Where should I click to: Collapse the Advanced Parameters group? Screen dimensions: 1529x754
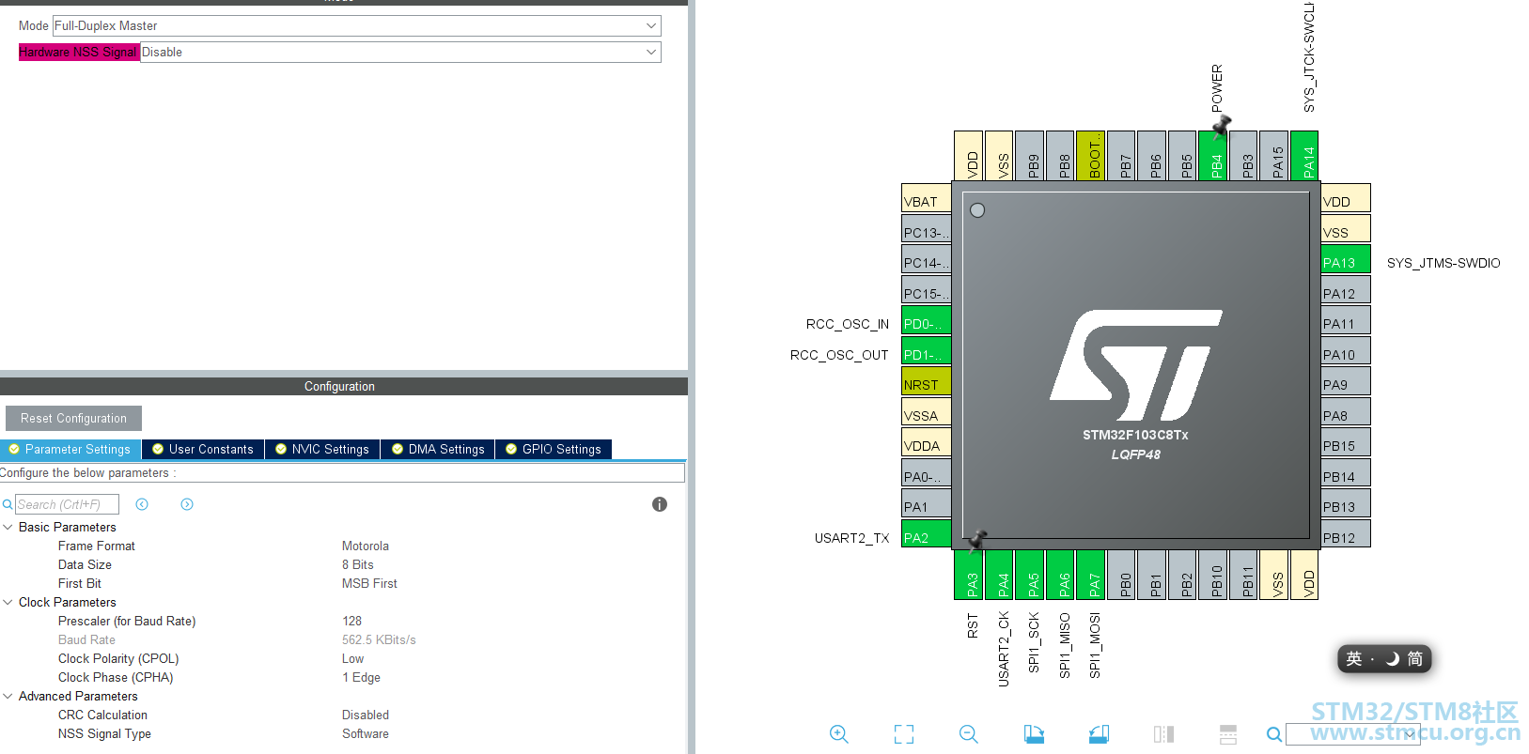(8, 696)
